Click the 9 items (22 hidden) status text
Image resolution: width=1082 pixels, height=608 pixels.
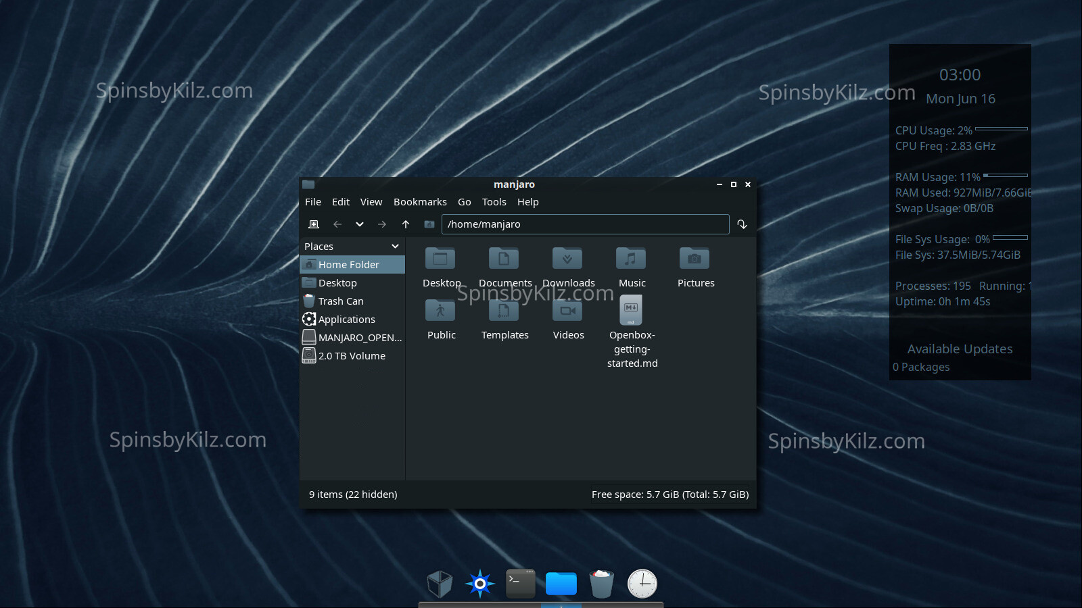(x=353, y=495)
